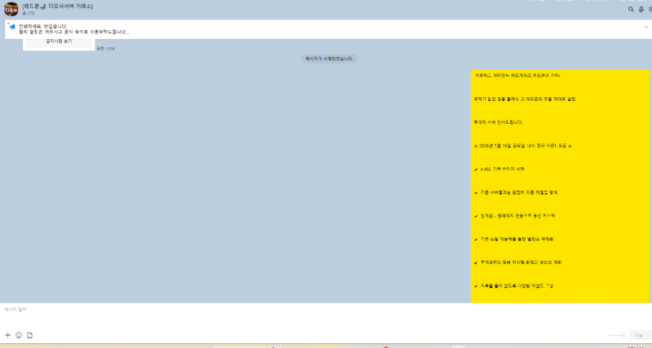This screenshot has height=348, width=652.
Task: Open the emoticon picker
Action: pos(19,335)
